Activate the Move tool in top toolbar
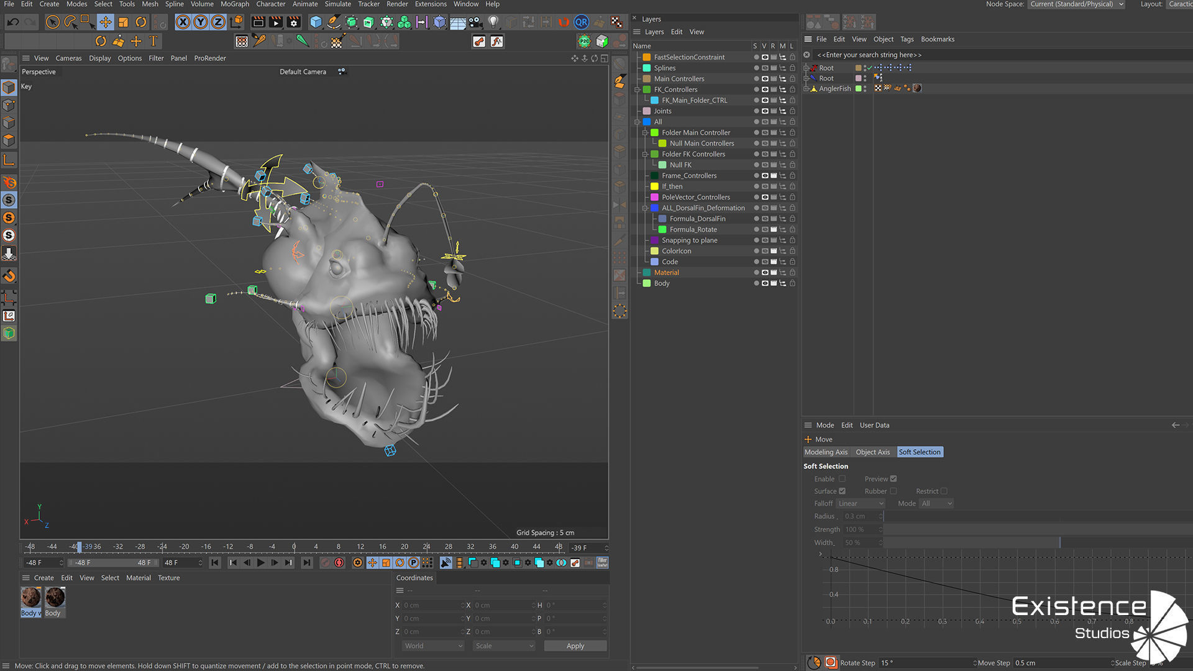The height and width of the screenshot is (671, 1193). (x=106, y=23)
